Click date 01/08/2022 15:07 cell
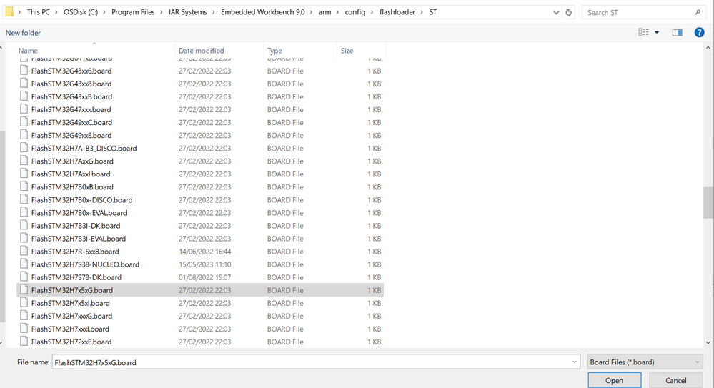Image resolution: width=714 pixels, height=388 pixels. point(204,277)
